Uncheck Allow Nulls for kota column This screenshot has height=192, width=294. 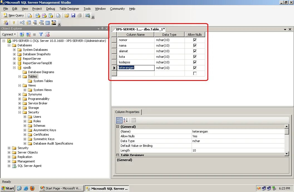tap(195, 57)
